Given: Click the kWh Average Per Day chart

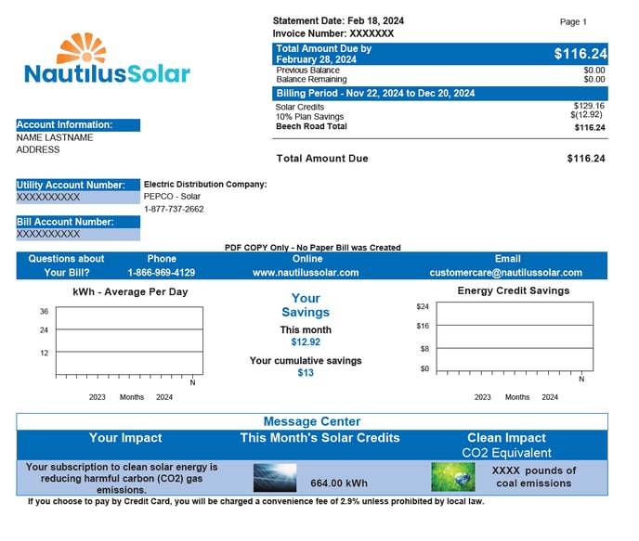Looking at the screenshot, I should [129, 341].
